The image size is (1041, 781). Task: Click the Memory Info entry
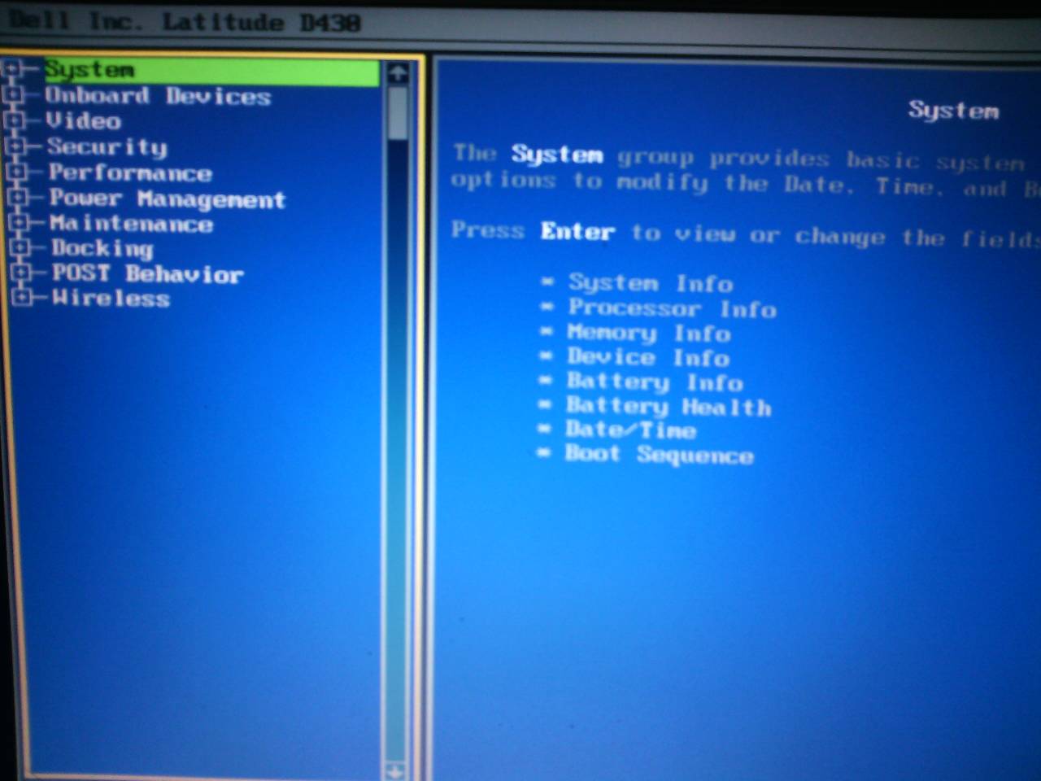649,334
